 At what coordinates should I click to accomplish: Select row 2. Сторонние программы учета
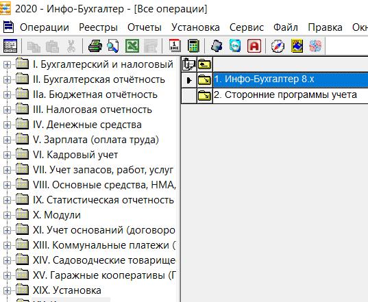[x=291, y=95]
